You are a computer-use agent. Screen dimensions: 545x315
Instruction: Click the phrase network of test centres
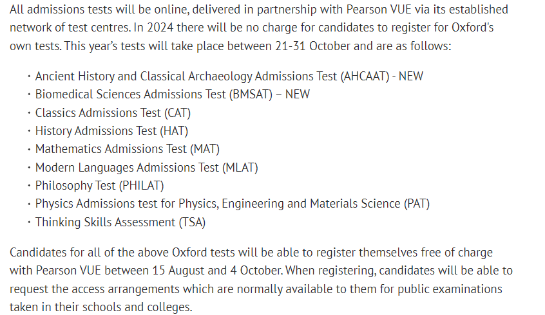click(70, 28)
